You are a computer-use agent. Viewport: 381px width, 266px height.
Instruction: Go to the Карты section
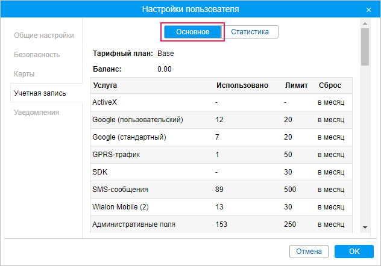pyautogui.click(x=24, y=74)
